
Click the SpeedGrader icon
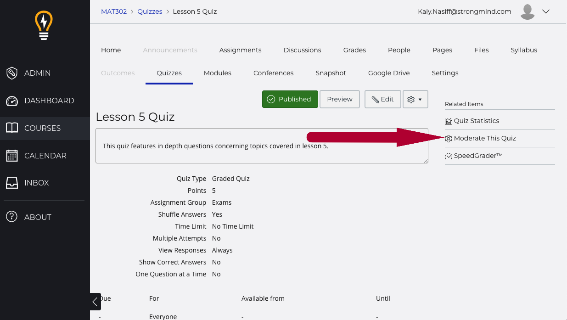(x=449, y=156)
